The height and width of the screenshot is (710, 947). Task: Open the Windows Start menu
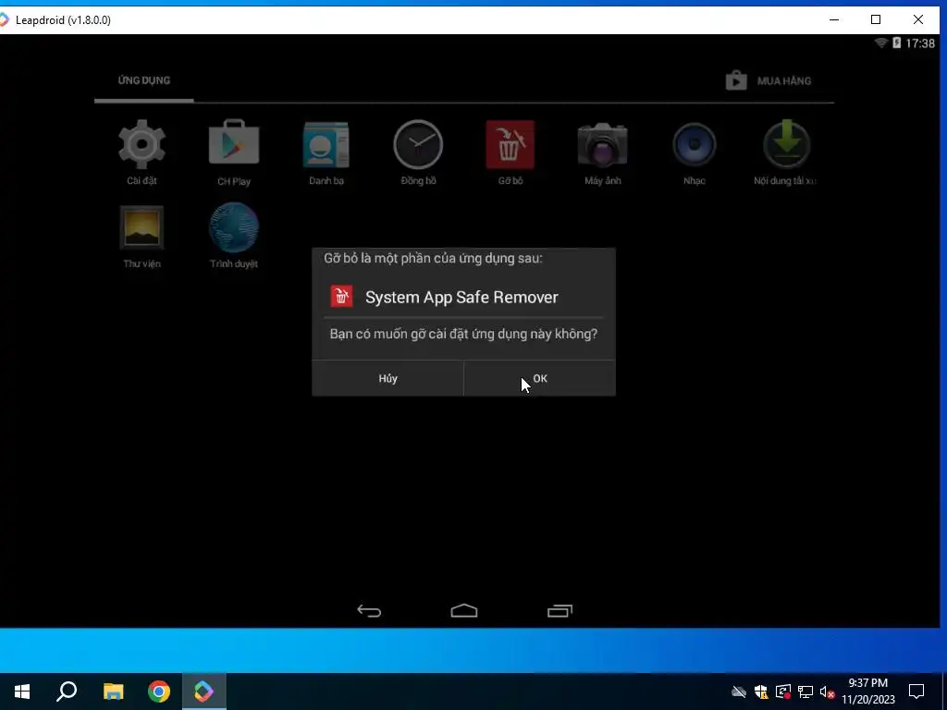[22, 692]
